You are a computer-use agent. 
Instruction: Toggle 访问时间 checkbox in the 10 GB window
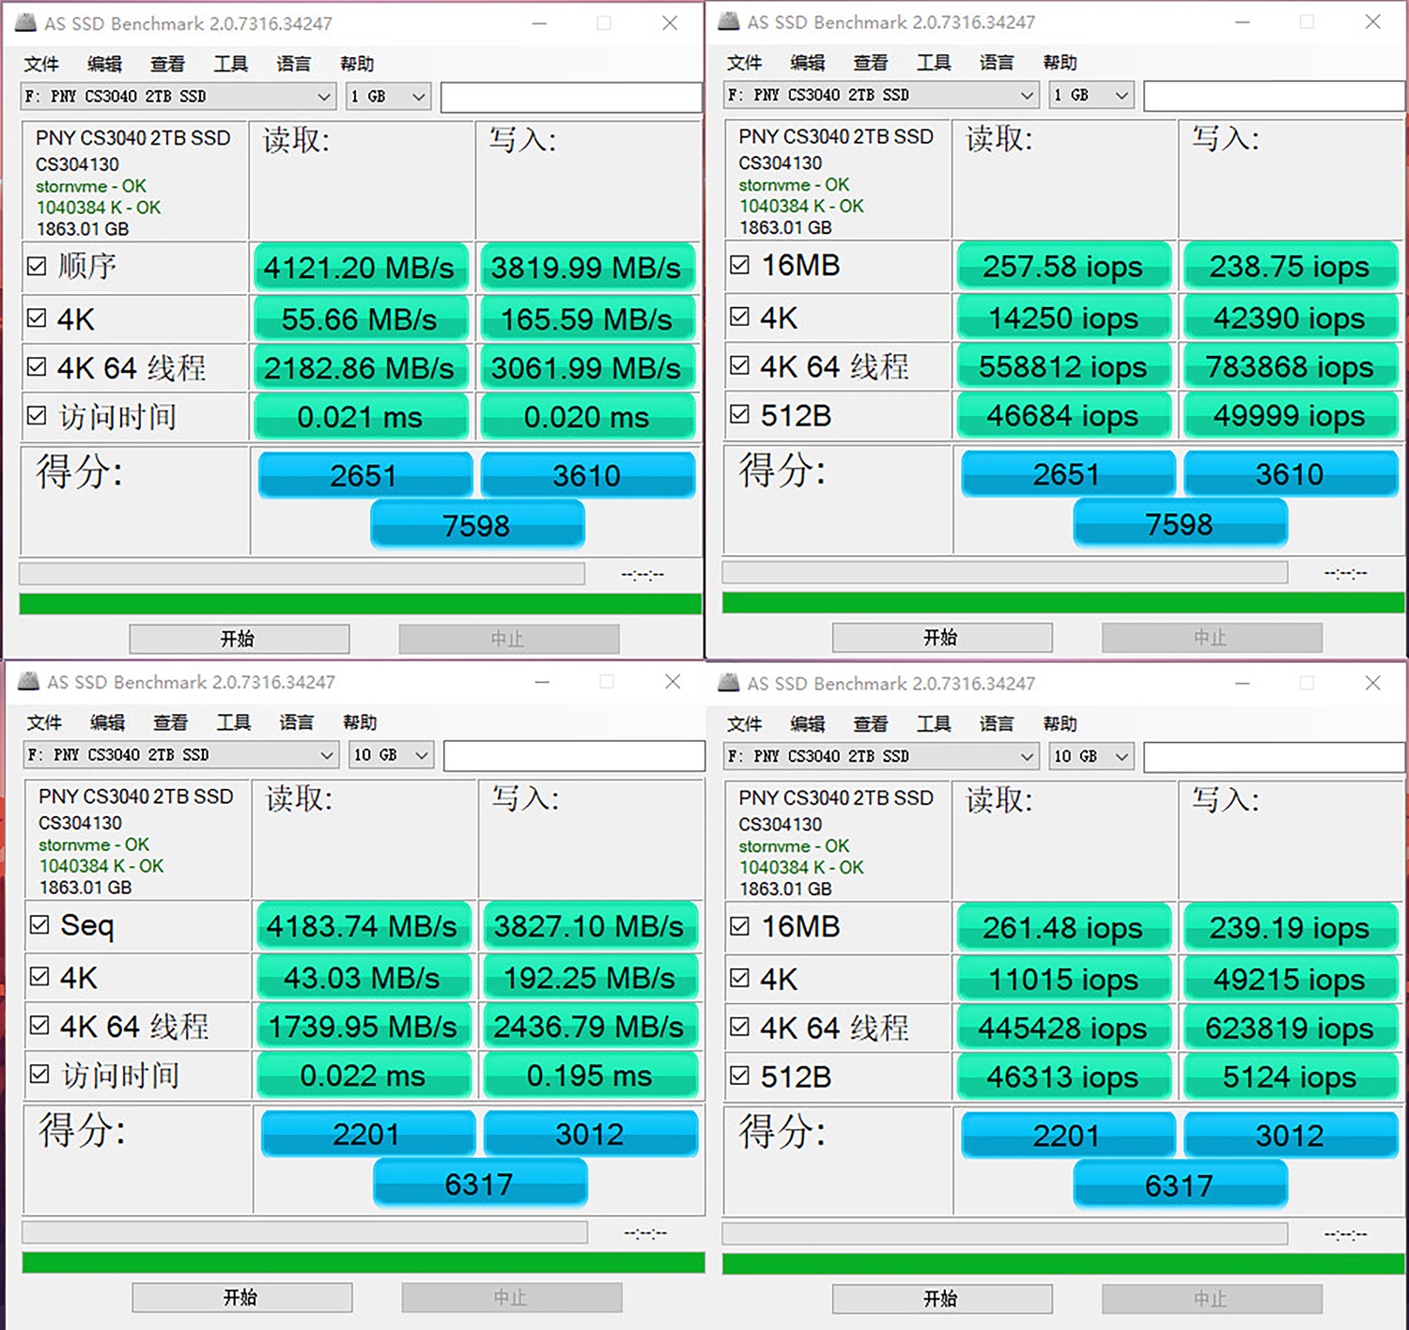pos(39,1074)
